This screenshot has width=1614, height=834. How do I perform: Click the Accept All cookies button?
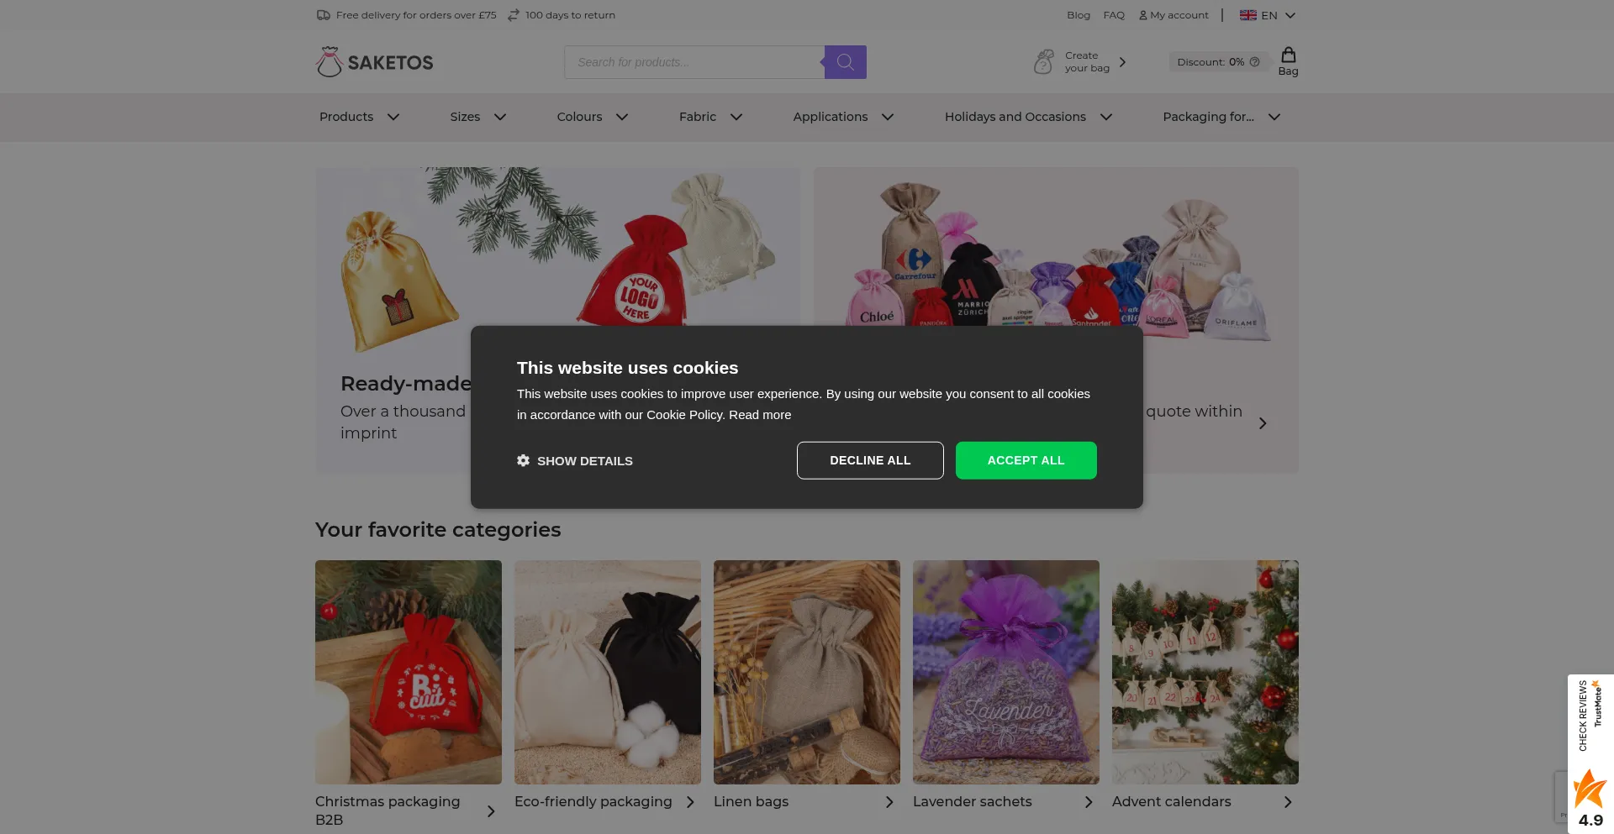click(x=1026, y=460)
